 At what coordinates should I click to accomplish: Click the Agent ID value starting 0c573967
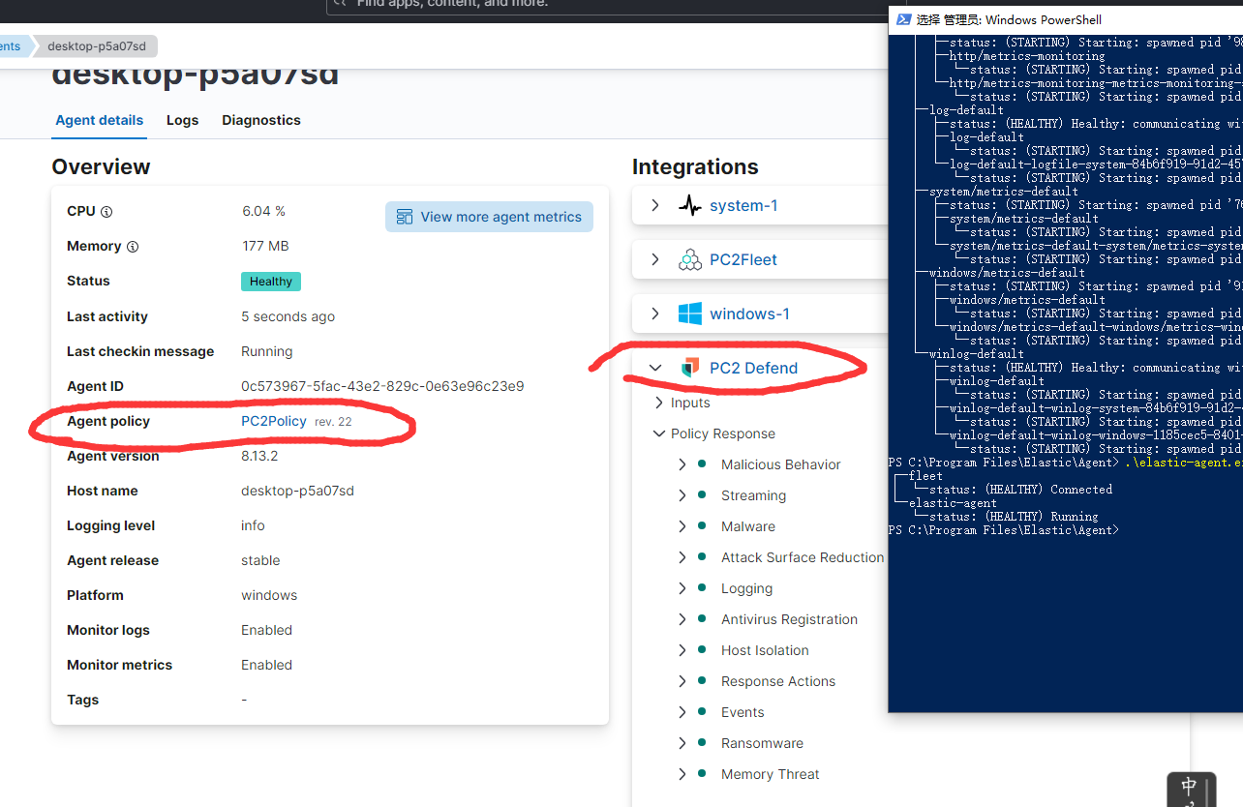[382, 386]
